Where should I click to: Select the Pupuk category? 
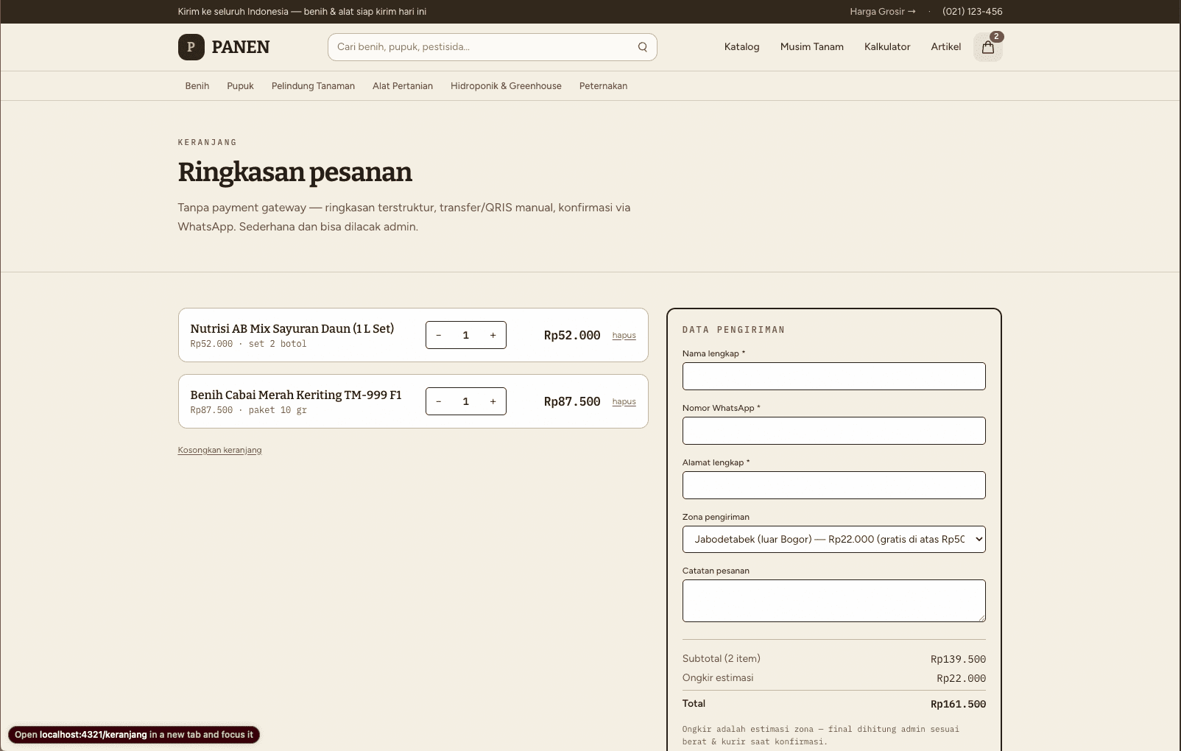tap(240, 86)
